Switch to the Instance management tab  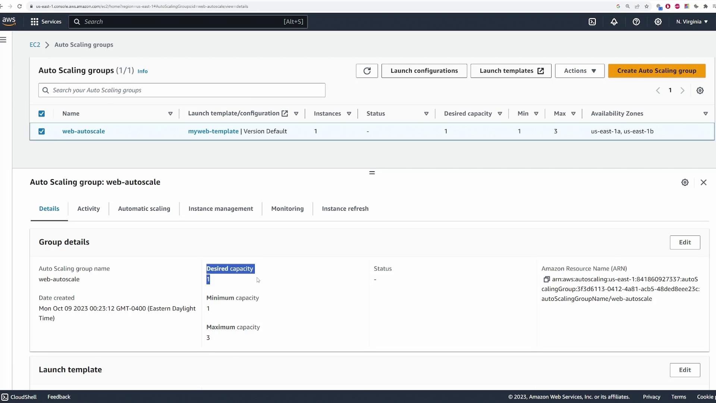click(x=220, y=209)
